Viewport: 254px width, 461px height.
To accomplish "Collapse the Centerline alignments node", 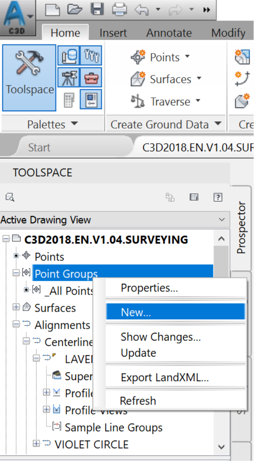I will pos(26,341).
